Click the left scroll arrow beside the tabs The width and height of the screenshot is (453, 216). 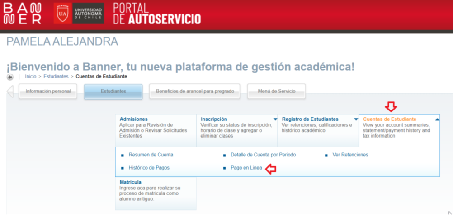click(10, 92)
